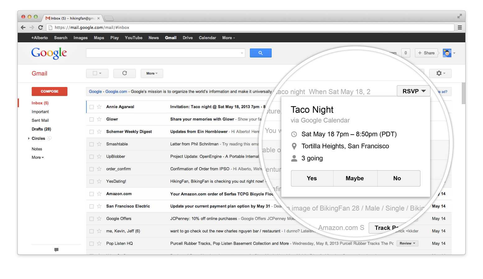Star the Google Offers email
The image size is (483, 279).
[99, 219]
